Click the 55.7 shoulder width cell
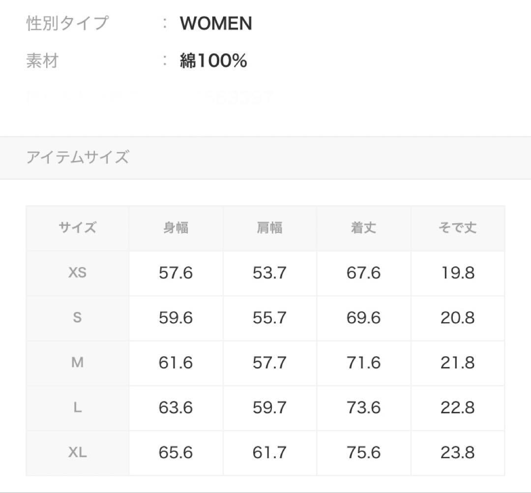The height and width of the screenshot is (493, 531). click(x=269, y=318)
